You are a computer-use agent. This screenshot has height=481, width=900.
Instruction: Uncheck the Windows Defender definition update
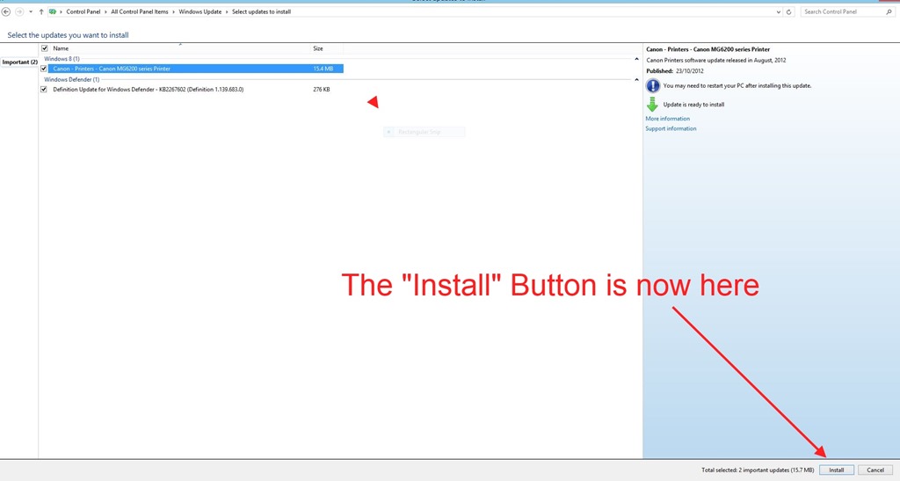(44, 89)
